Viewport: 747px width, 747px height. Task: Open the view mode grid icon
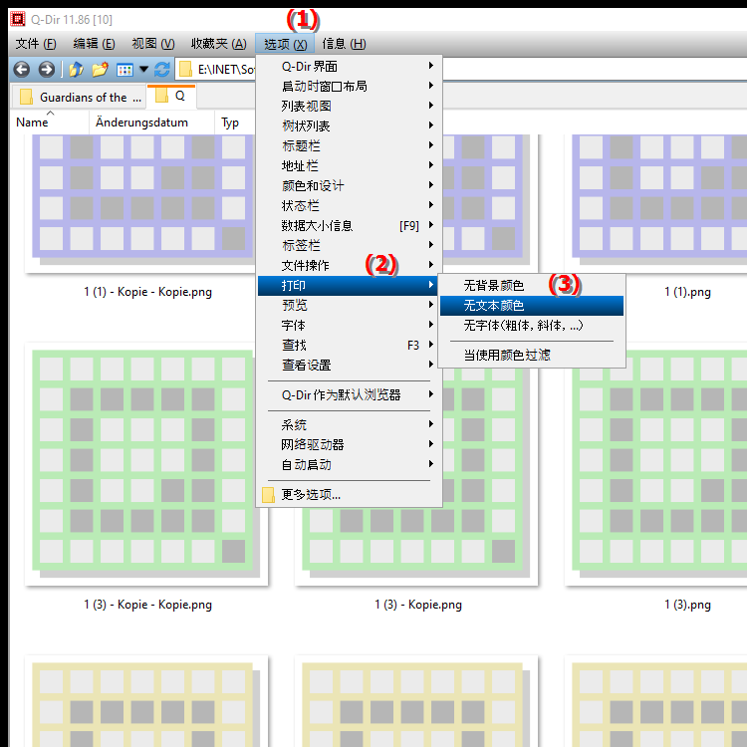[124, 70]
